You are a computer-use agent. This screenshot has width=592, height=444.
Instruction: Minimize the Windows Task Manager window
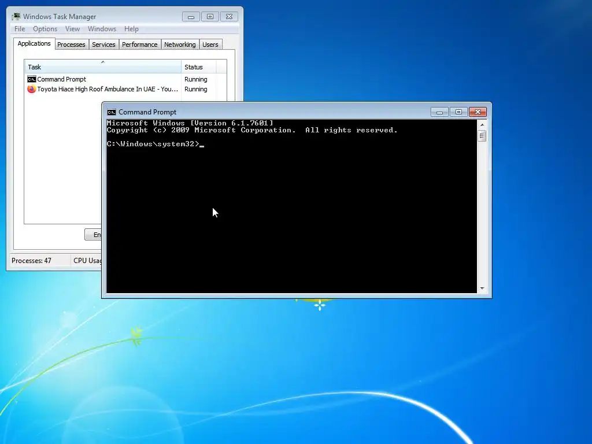pos(191,17)
